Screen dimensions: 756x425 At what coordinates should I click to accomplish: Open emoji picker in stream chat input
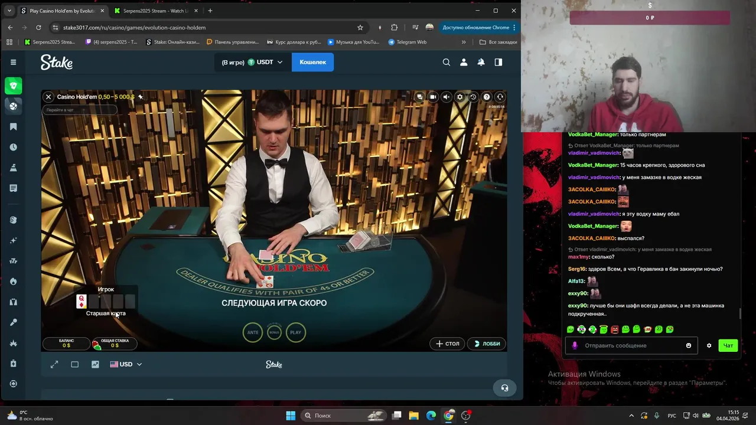point(689,345)
